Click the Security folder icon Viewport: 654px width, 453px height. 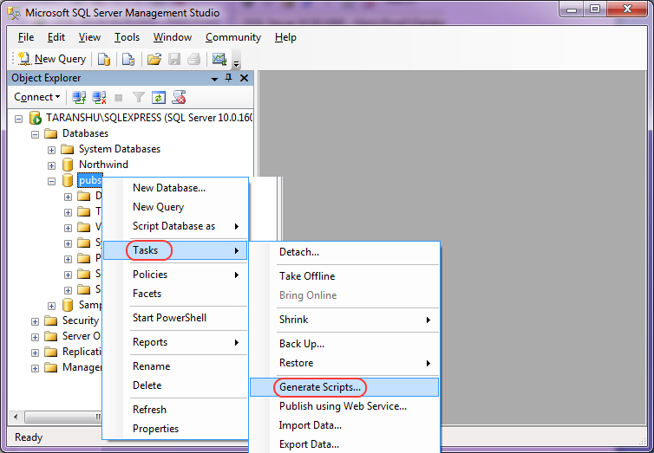click(x=51, y=320)
